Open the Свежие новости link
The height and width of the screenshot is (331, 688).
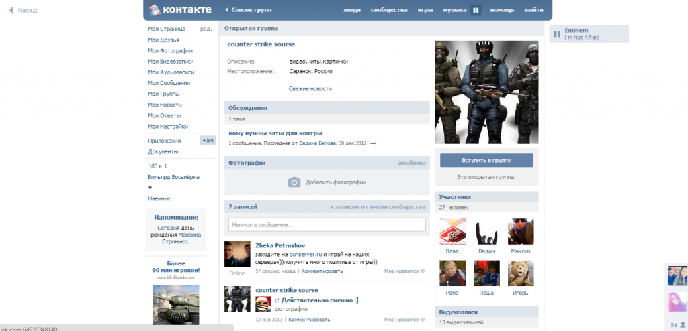(310, 88)
